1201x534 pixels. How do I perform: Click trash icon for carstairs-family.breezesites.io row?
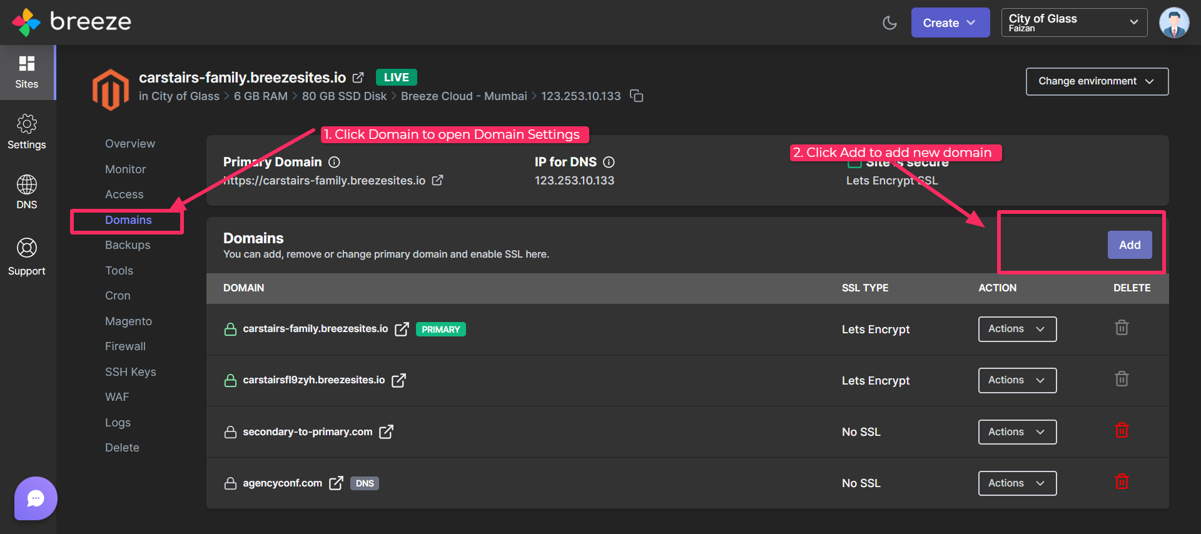click(x=1122, y=328)
